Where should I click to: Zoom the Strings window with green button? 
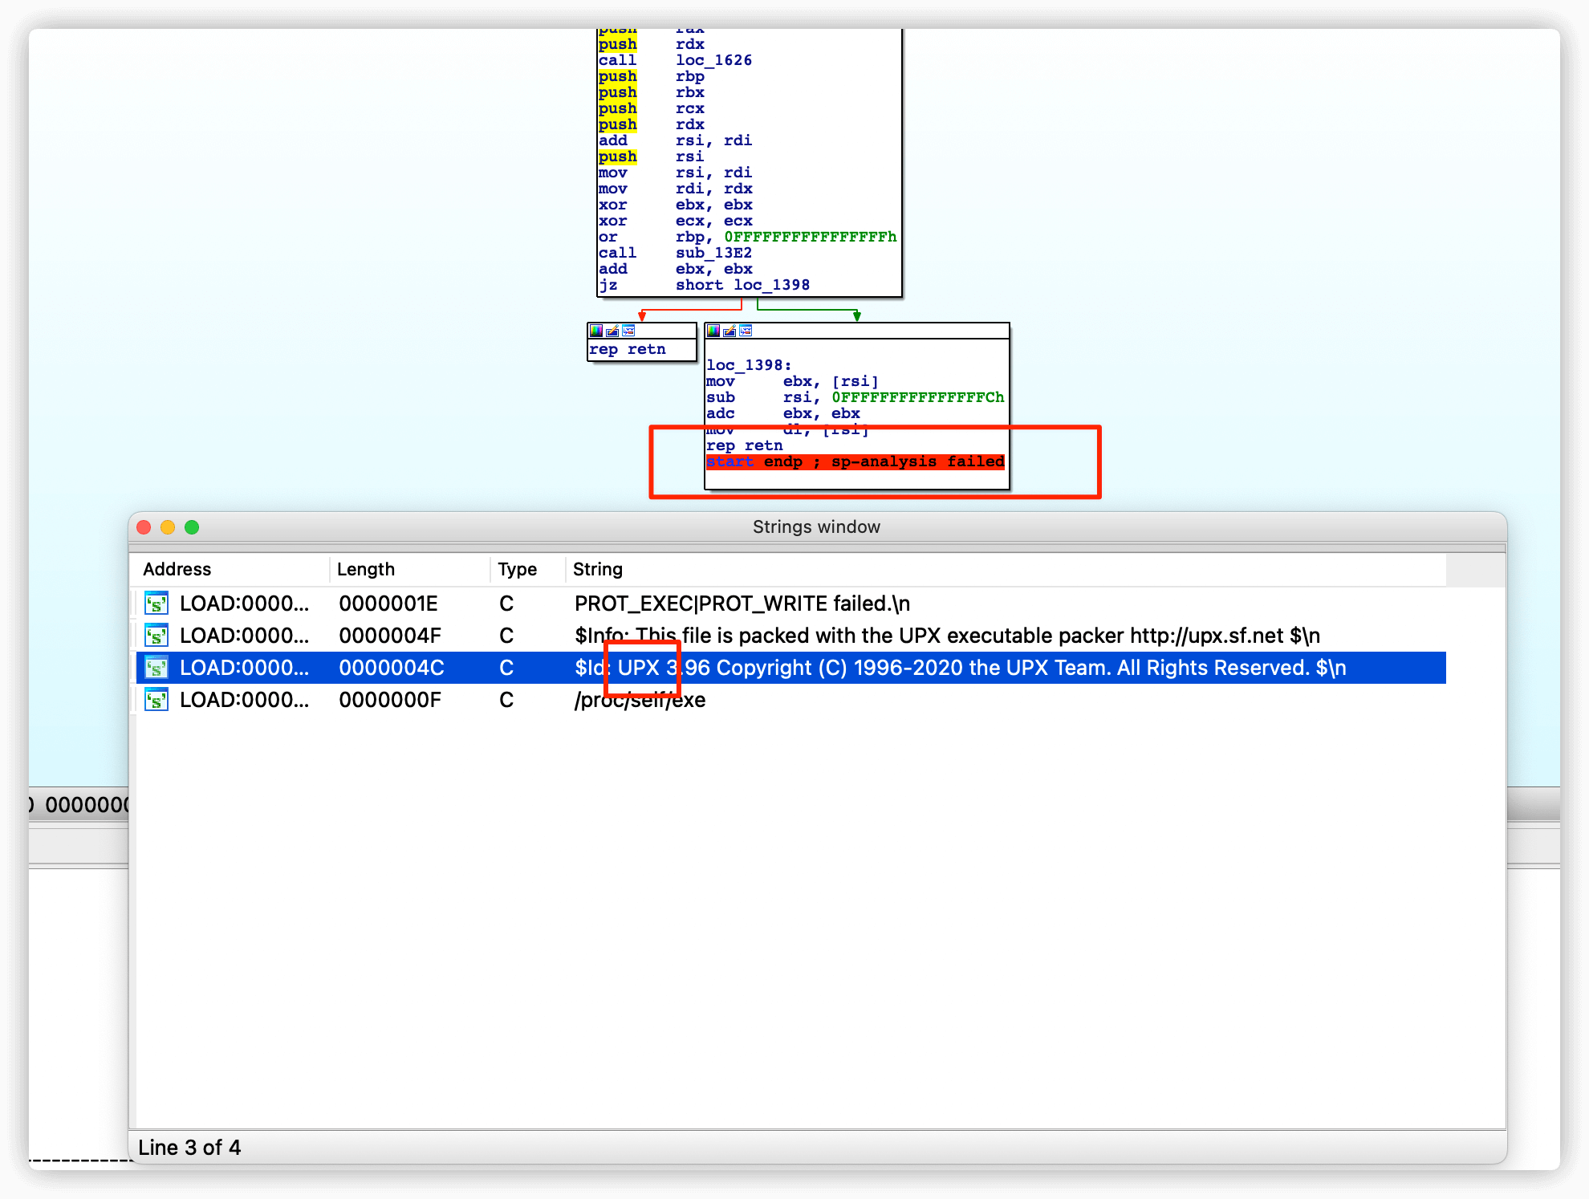point(192,527)
